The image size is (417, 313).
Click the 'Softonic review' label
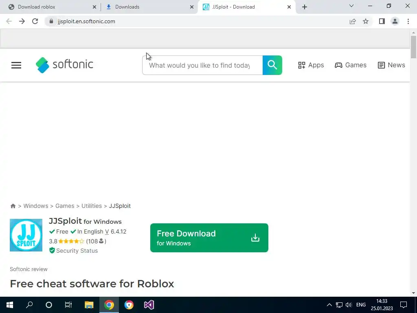point(29,269)
